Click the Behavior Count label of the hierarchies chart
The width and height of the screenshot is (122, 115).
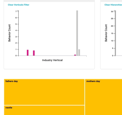coord(106,33)
